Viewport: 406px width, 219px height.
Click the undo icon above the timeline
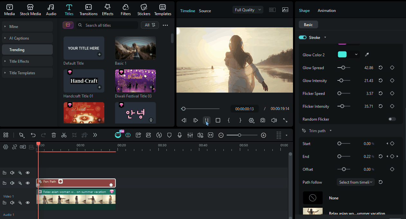pyautogui.click(x=33, y=135)
